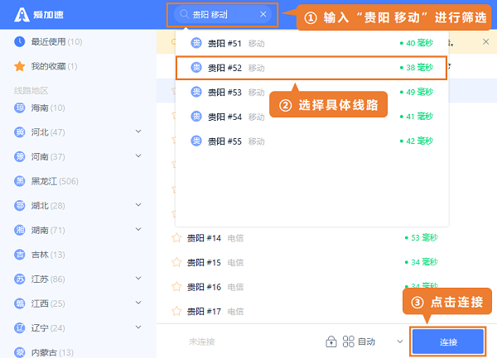Expand the 湖北 region chevron
This screenshot has width=497, height=358.
pyautogui.click(x=138, y=204)
